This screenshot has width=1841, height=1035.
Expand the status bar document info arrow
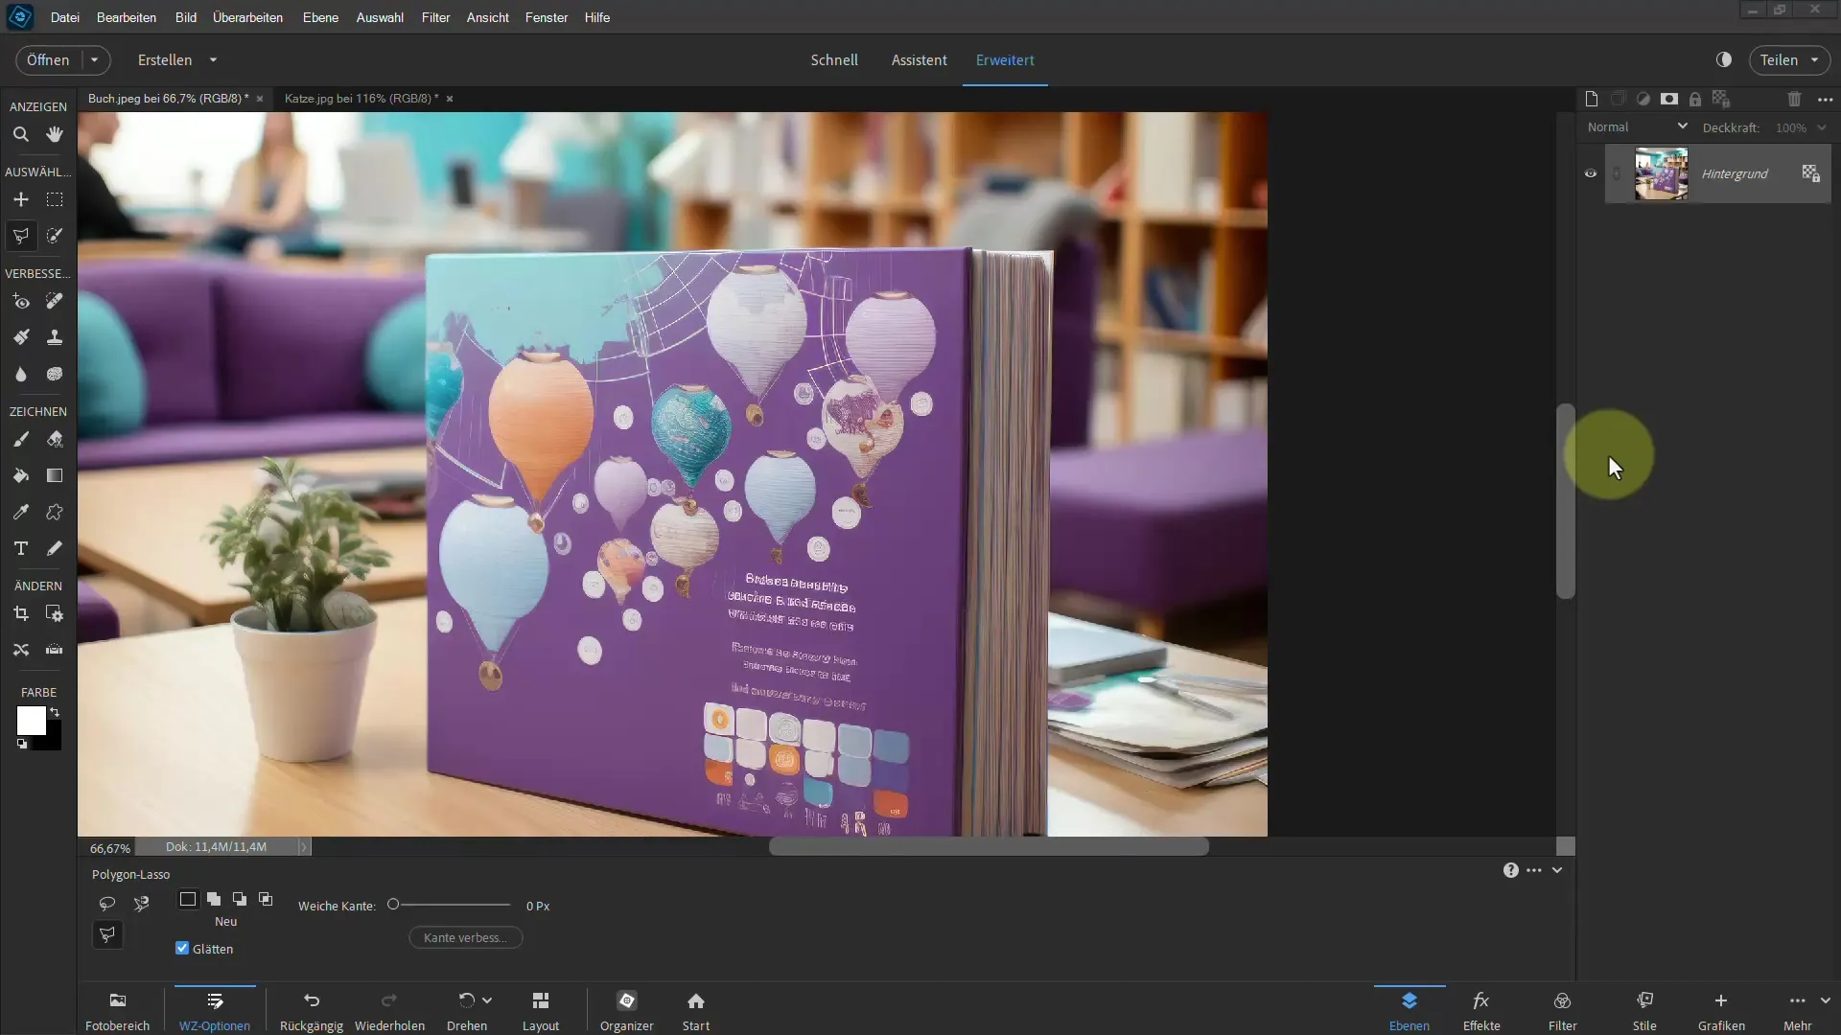point(303,846)
